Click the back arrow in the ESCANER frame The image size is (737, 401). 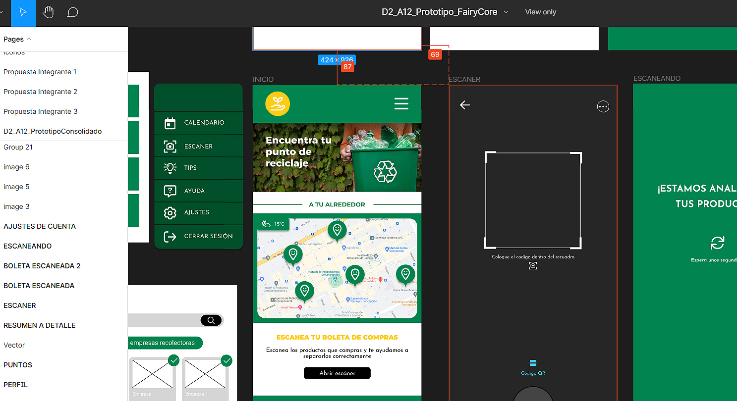tap(465, 105)
